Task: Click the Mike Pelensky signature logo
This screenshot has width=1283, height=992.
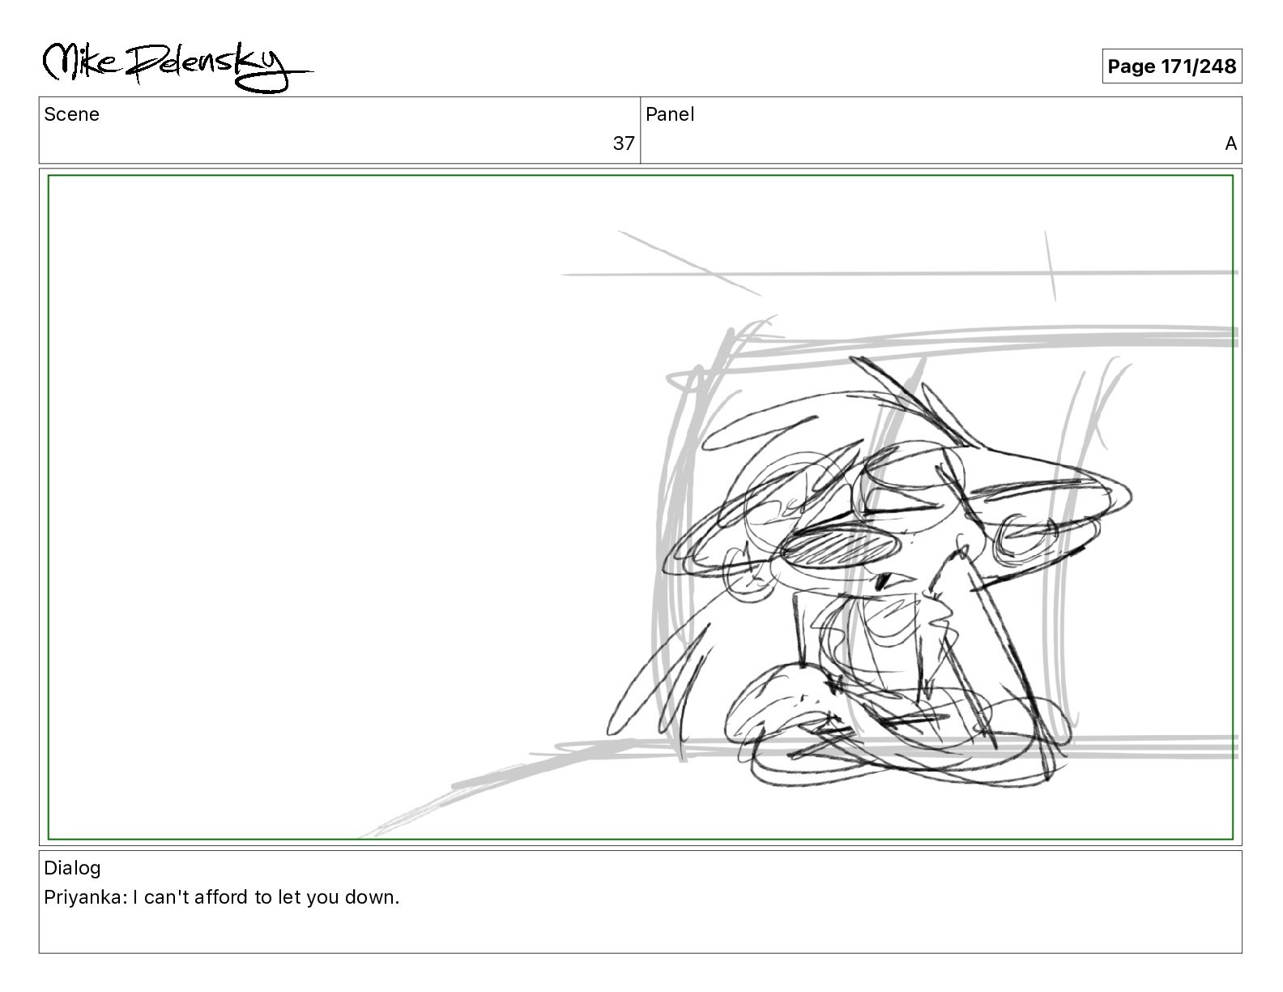Action: pos(177,64)
